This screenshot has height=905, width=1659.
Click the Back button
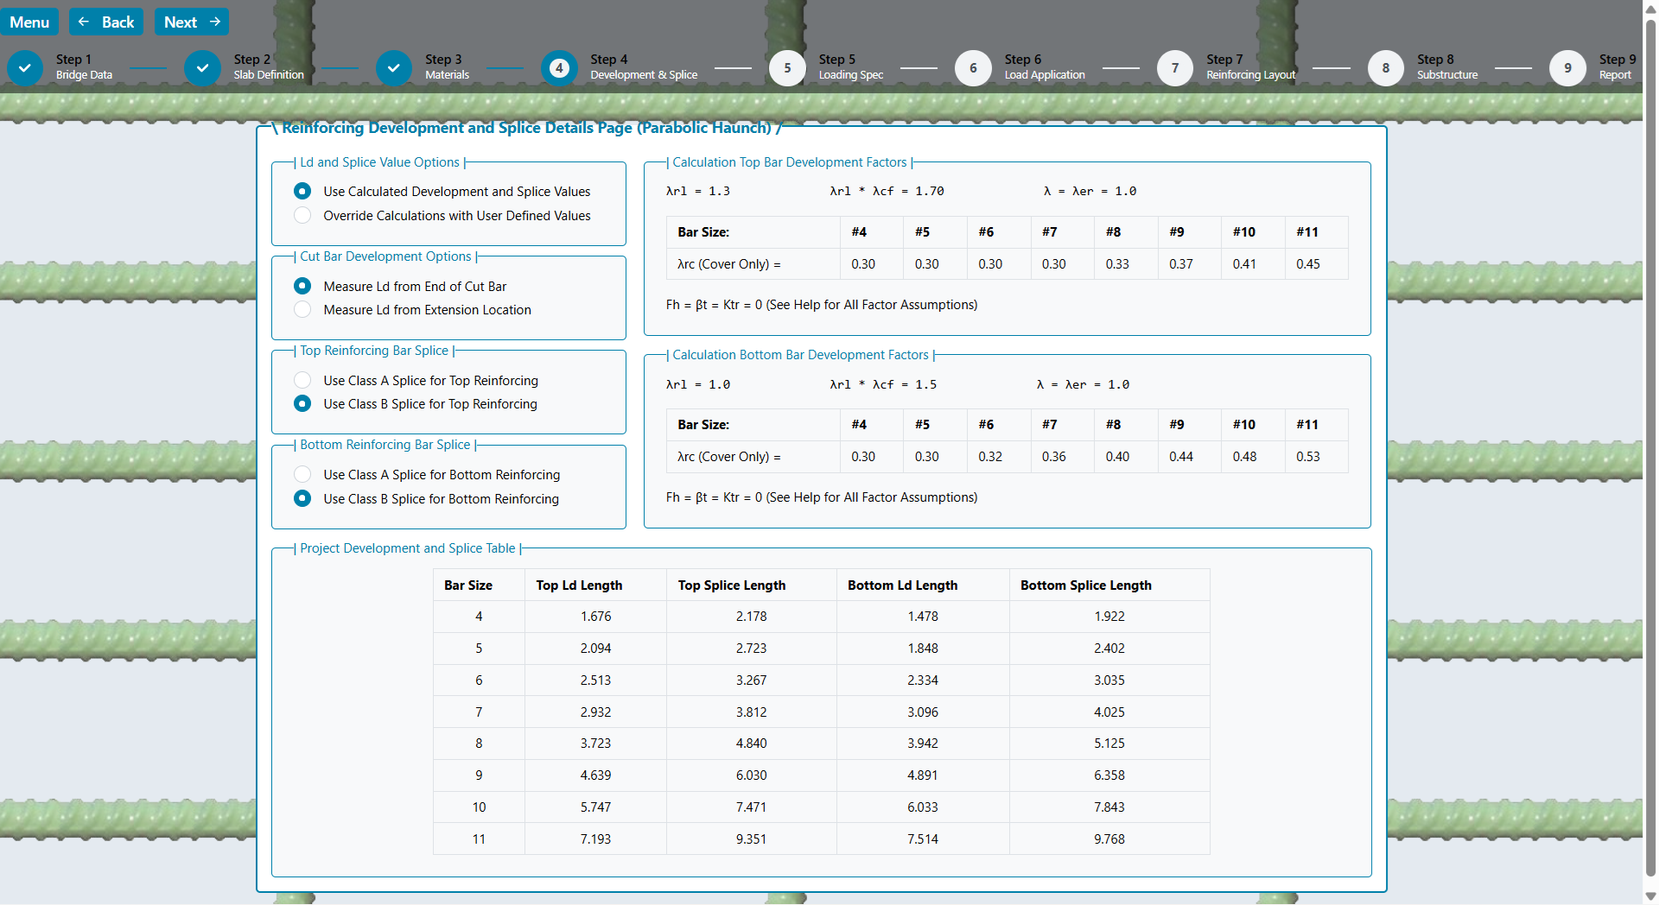(x=107, y=22)
